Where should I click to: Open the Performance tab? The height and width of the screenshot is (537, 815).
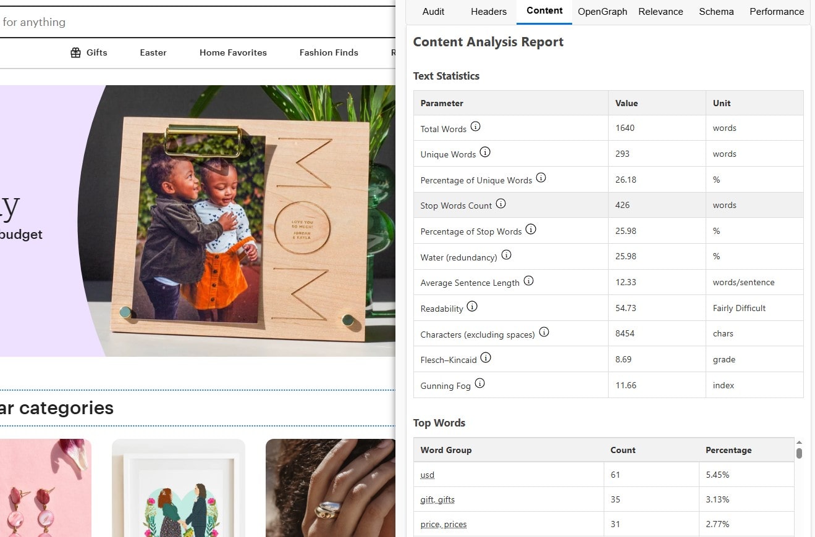(x=777, y=12)
